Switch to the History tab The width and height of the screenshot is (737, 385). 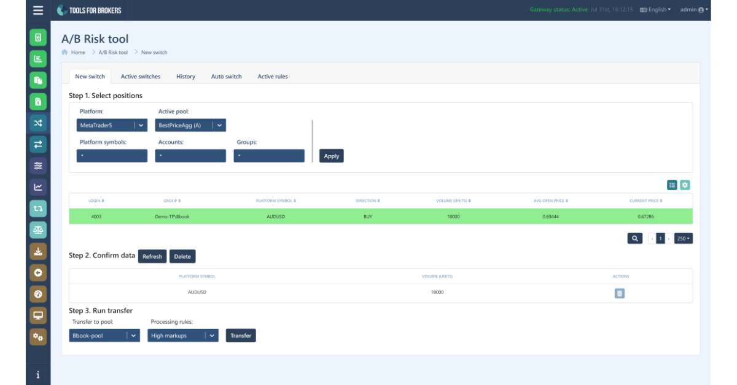click(x=185, y=77)
